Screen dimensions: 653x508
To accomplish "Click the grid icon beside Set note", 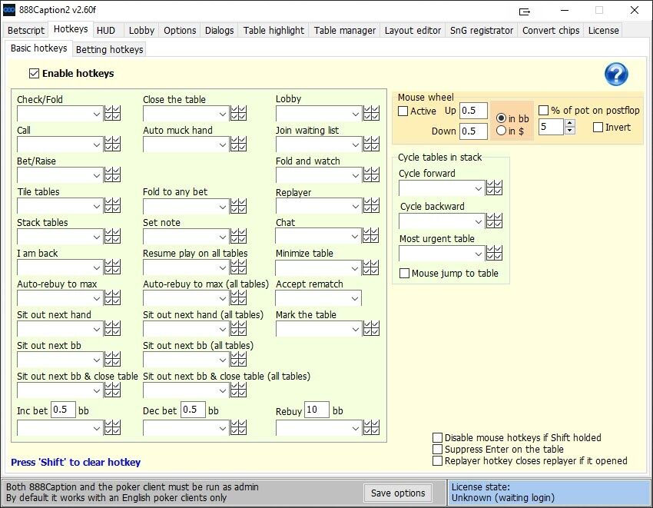I will coord(238,236).
